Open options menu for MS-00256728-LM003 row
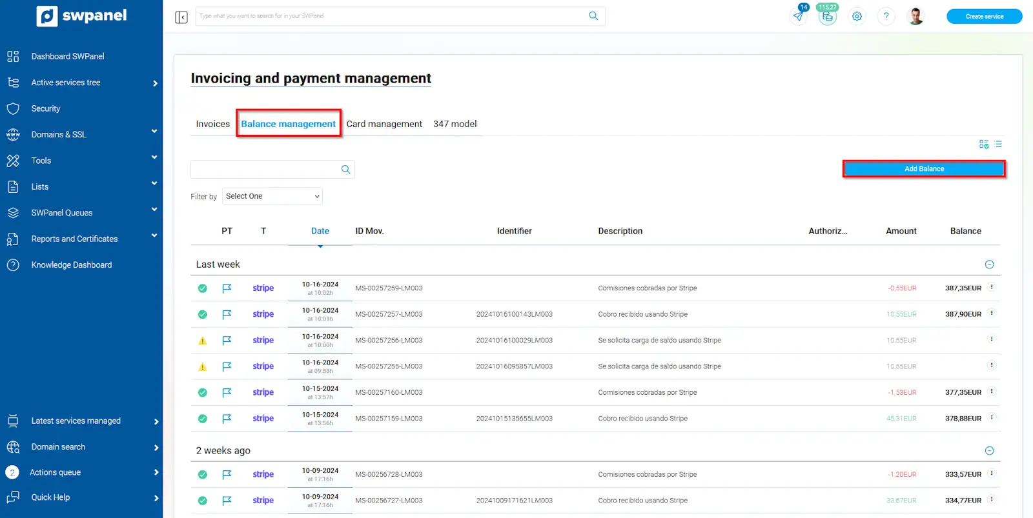 [x=992, y=473]
